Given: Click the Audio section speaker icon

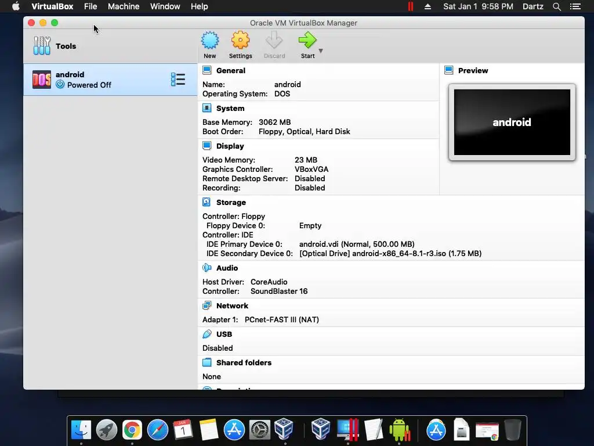Looking at the screenshot, I should coord(207,268).
